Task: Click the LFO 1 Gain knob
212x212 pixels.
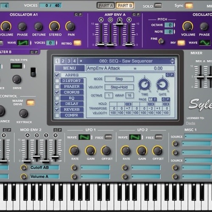Action: point(90,151)
